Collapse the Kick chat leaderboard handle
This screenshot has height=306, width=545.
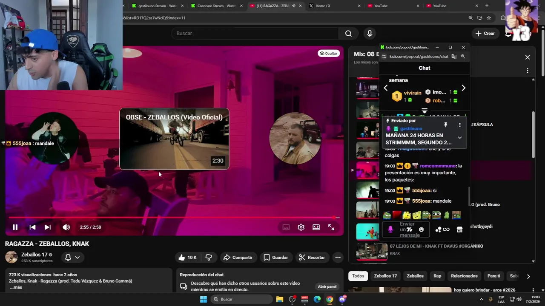424,111
